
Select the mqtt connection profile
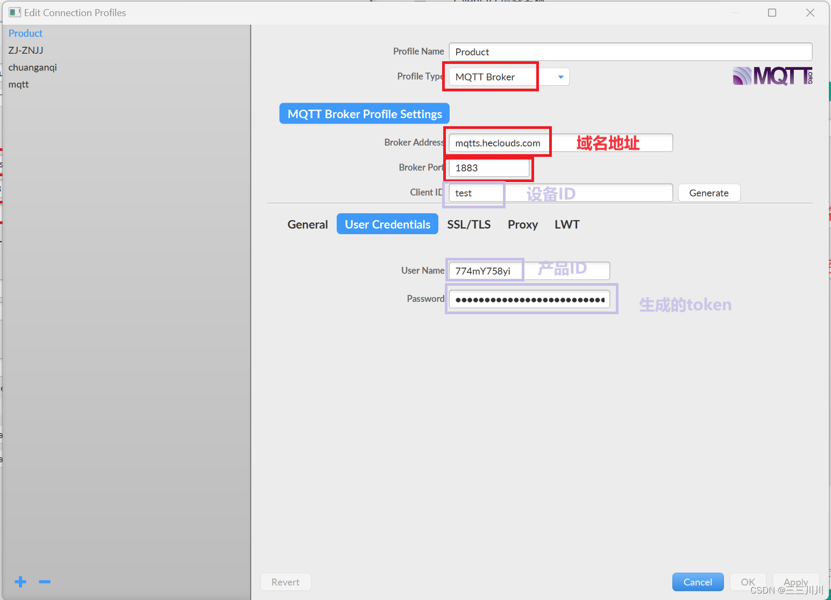click(18, 84)
